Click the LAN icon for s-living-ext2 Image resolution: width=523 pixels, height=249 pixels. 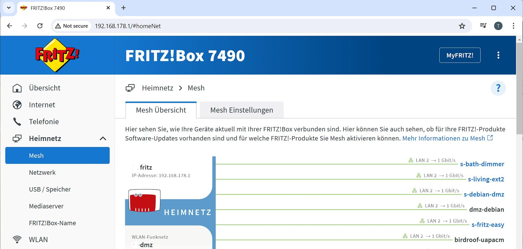[419, 176]
